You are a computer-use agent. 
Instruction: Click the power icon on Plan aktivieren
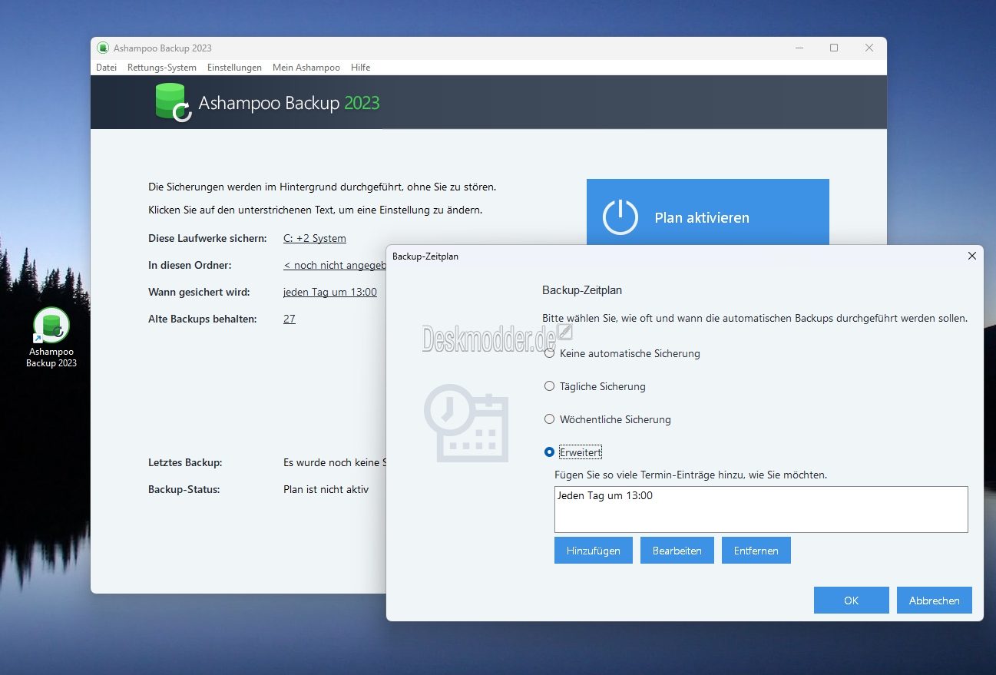pos(620,217)
